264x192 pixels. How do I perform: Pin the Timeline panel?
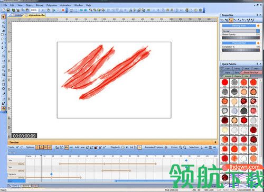pos(215,142)
